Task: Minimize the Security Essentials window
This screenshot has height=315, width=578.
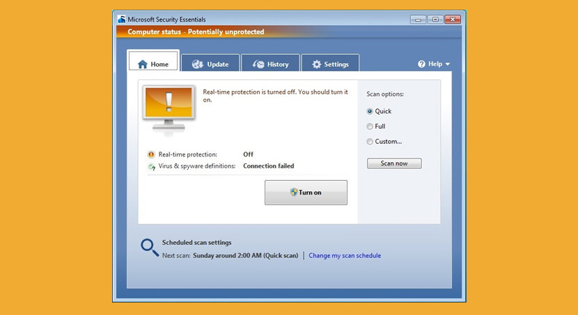Action: pos(418,19)
